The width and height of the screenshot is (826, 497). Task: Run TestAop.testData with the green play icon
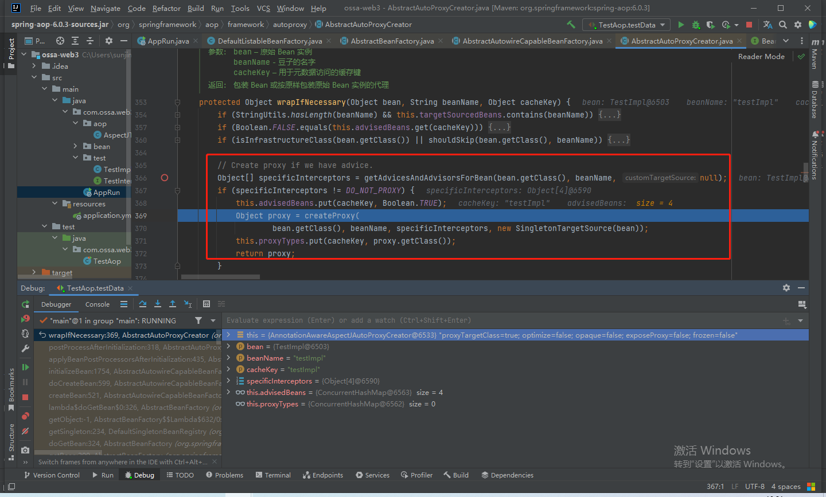[681, 25]
